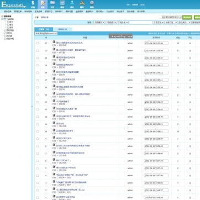The height and width of the screenshot is (200, 200).
Task: Click the edit icon of article ID 14
Action: pyautogui.click(x=54, y=101)
